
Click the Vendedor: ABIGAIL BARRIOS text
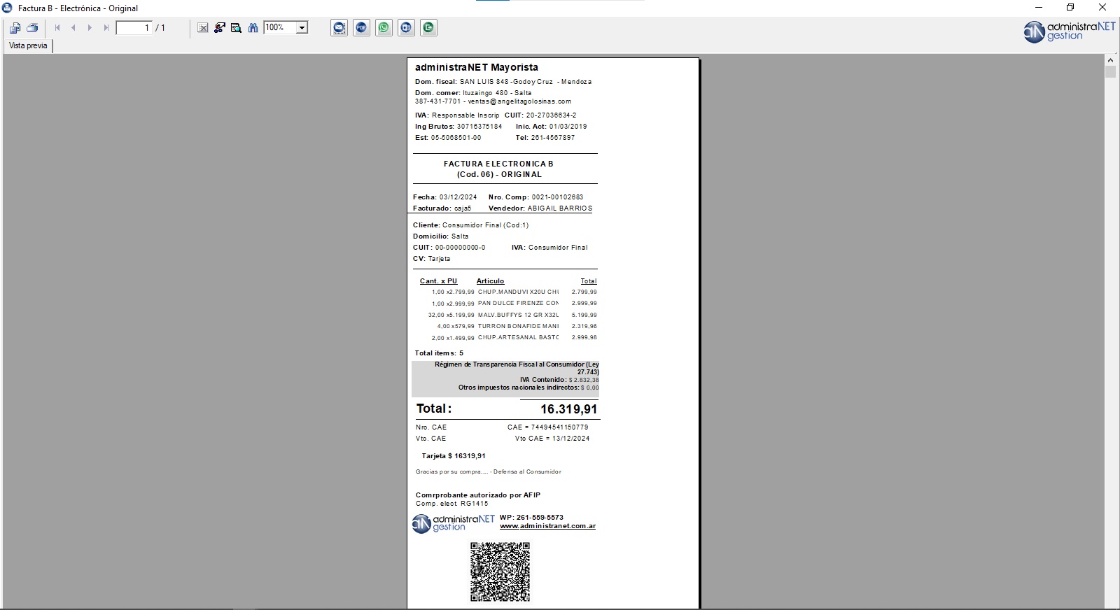(x=540, y=208)
